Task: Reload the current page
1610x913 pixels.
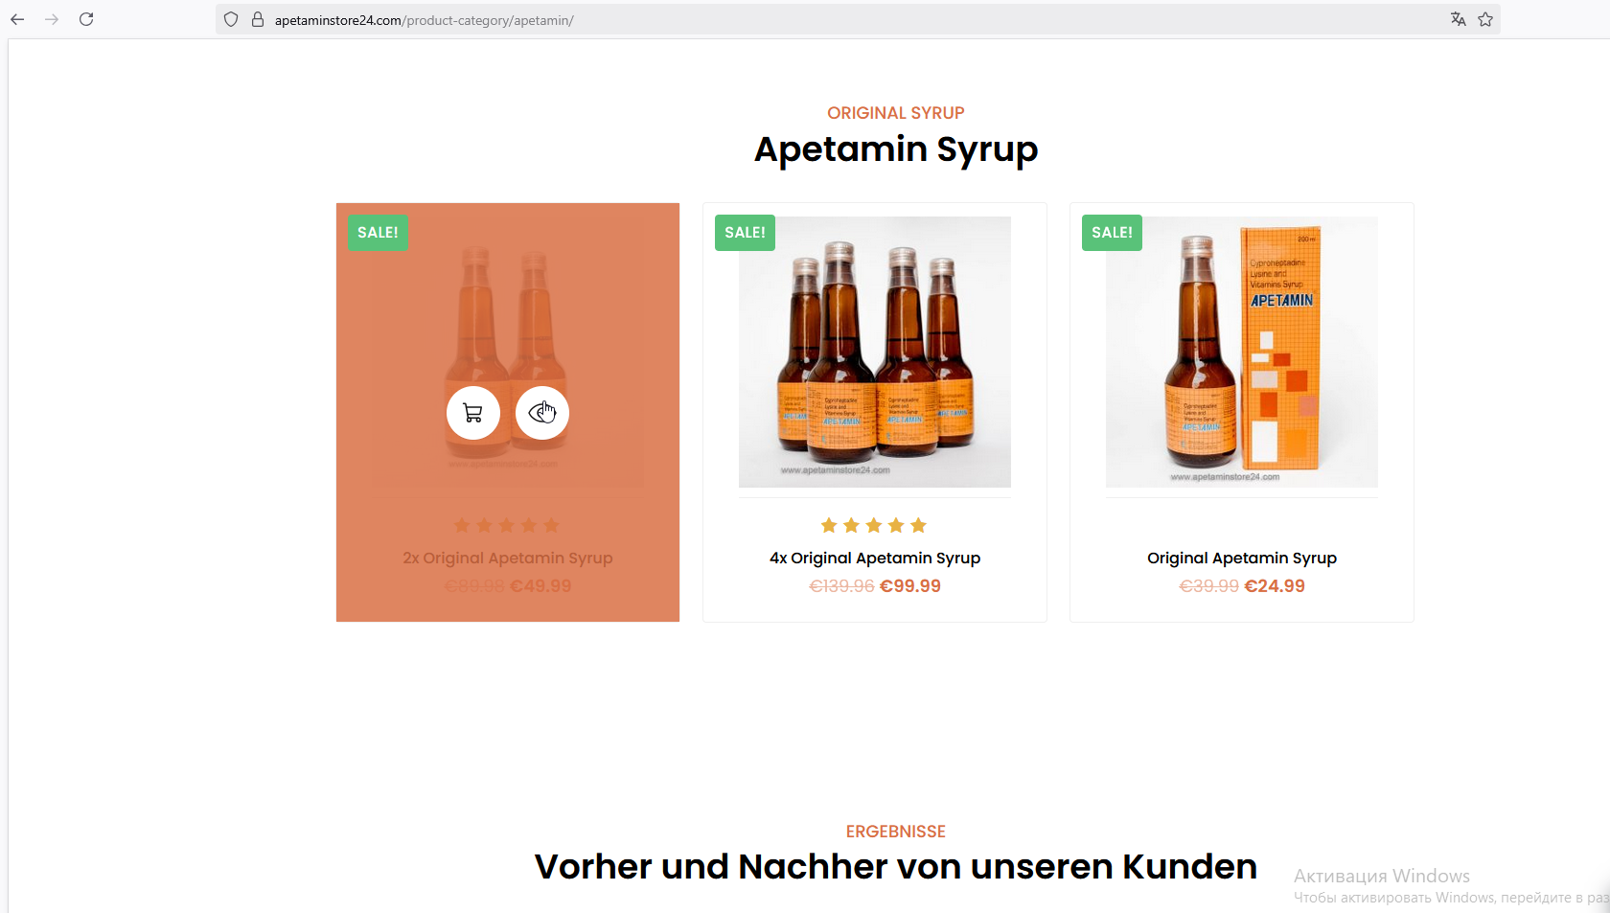Action: click(86, 19)
